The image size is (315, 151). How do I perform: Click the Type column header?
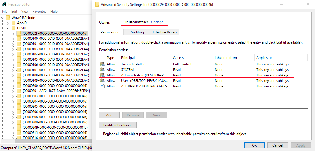tap(112, 57)
